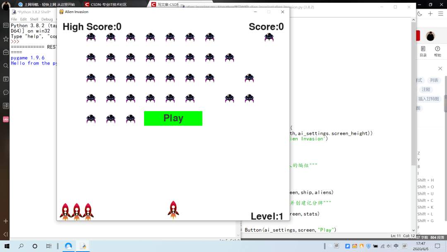The height and width of the screenshot is (252, 447).
Task: Switch to the browser app on taskbar
Action: click(x=68, y=246)
